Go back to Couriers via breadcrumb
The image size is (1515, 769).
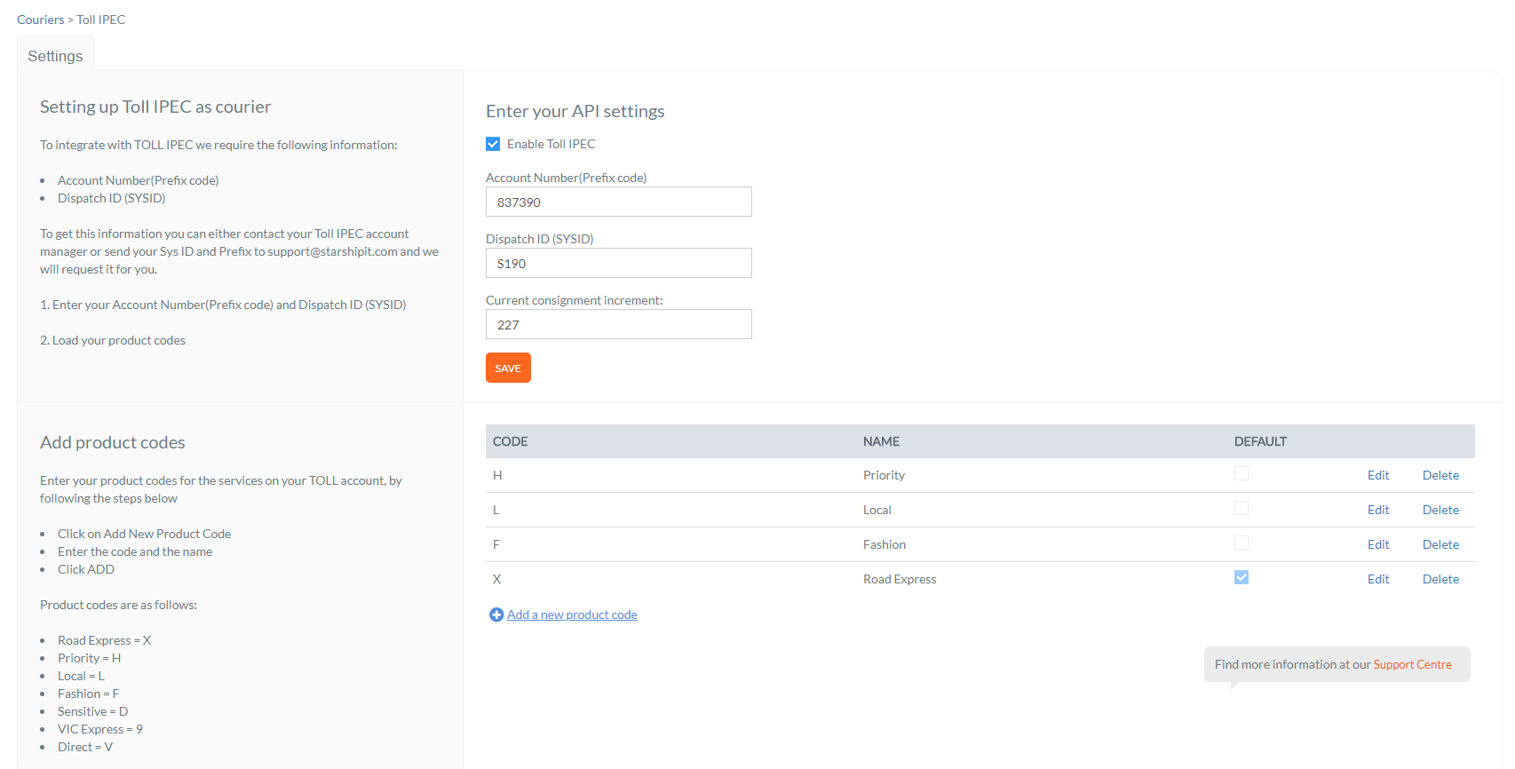40,20
